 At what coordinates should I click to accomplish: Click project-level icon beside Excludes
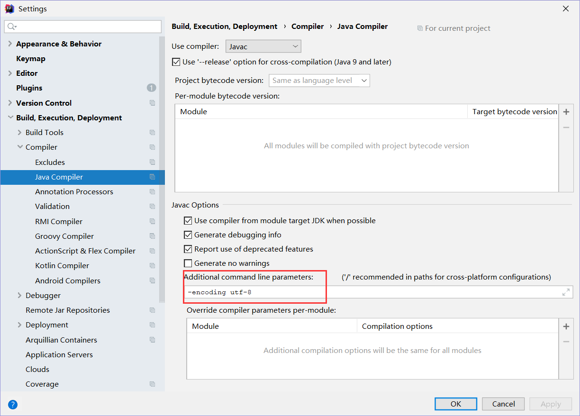152,162
